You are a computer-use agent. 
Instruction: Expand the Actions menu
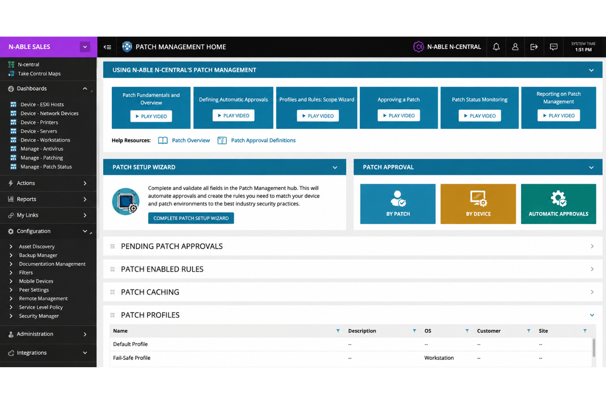click(x=85, y=183)
